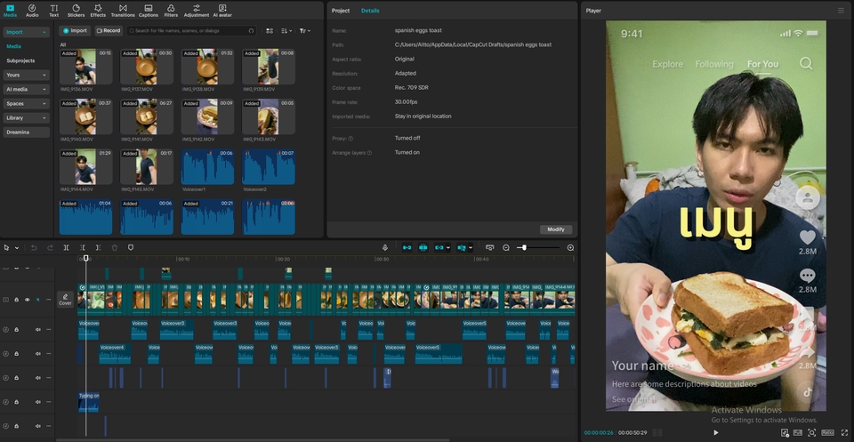Select the Text tab in top toolbar

tap(54, 11)
